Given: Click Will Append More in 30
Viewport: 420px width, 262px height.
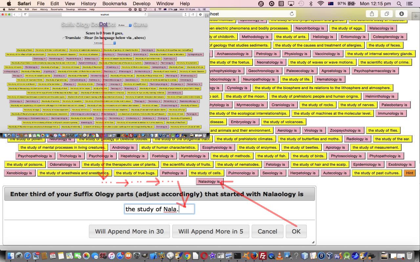Looking at the screenshot, I should pyautogui.click(x=129, y=231).
